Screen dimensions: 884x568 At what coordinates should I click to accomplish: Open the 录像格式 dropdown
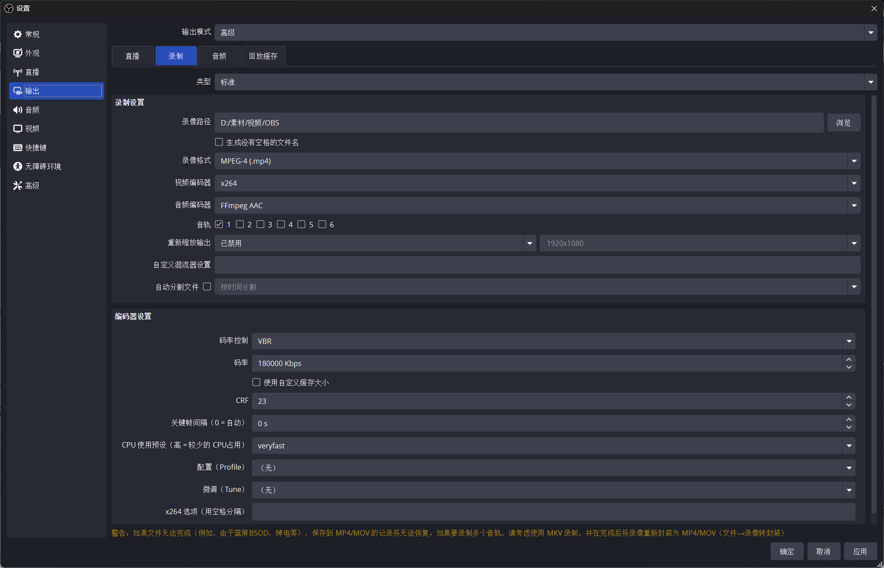pos(537,161)
